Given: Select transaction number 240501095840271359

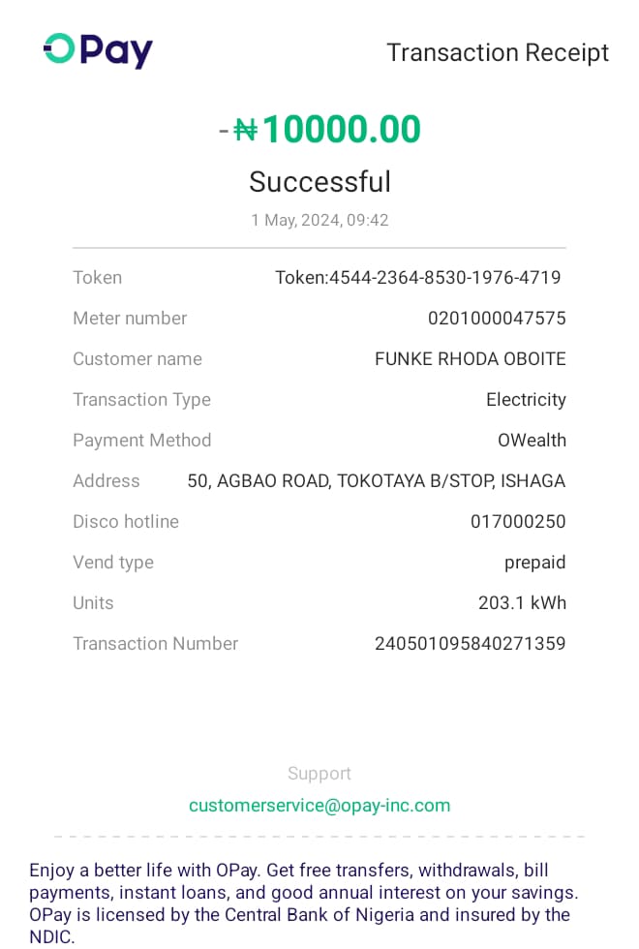Looking at the screenshot, I should click(x=470, y=644).
